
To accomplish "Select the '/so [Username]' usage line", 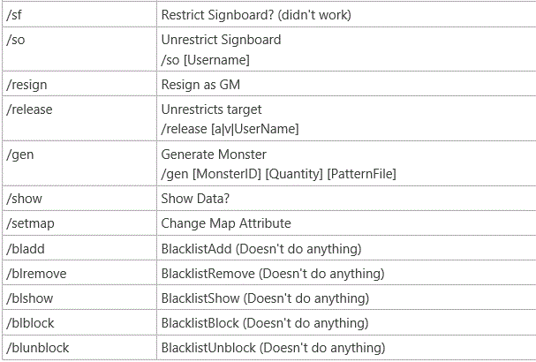I will pyautogui.click(x=206, y=60).
